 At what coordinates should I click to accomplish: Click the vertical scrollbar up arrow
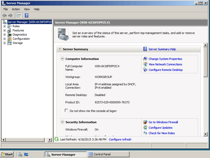206,45
